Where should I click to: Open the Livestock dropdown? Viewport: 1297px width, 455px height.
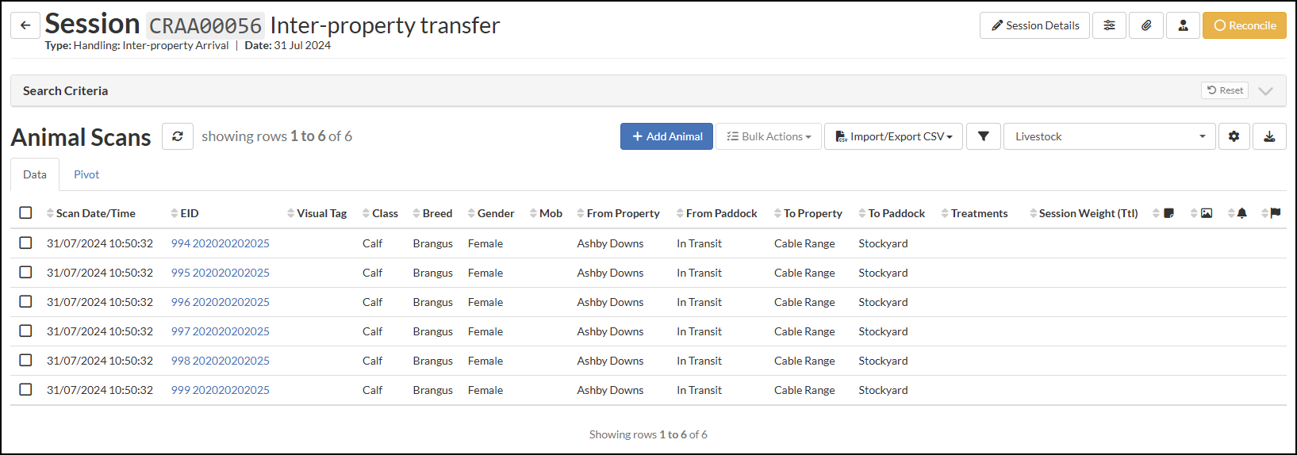click(1109, 136)
